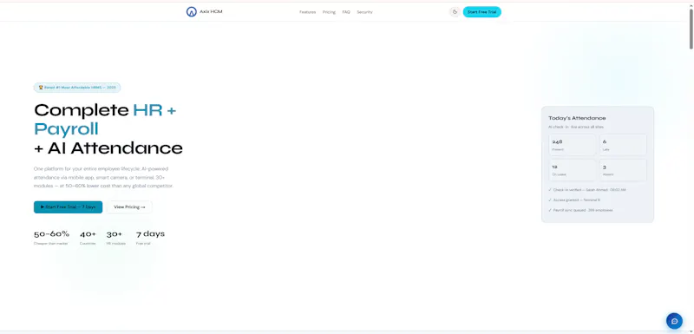Click the Rated #1 Most Affordable HRMS badge
Screen dimensions: 694x334
point(77,88)
